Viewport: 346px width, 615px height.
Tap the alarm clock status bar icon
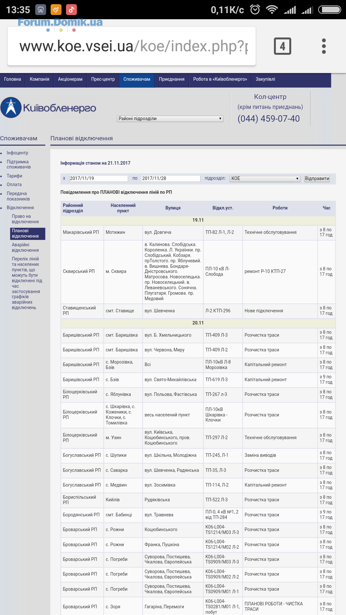pyautogui.click(x=255, y=10)
